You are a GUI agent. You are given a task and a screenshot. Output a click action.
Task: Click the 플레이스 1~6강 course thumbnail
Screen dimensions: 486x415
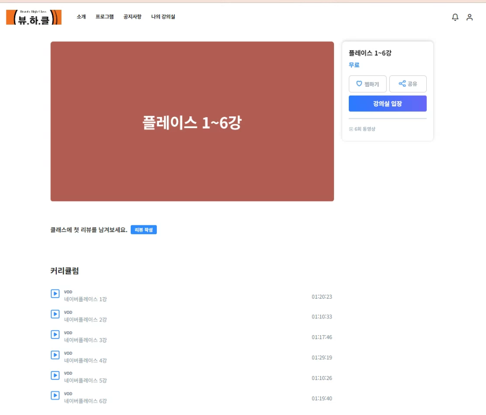[192, 121]
